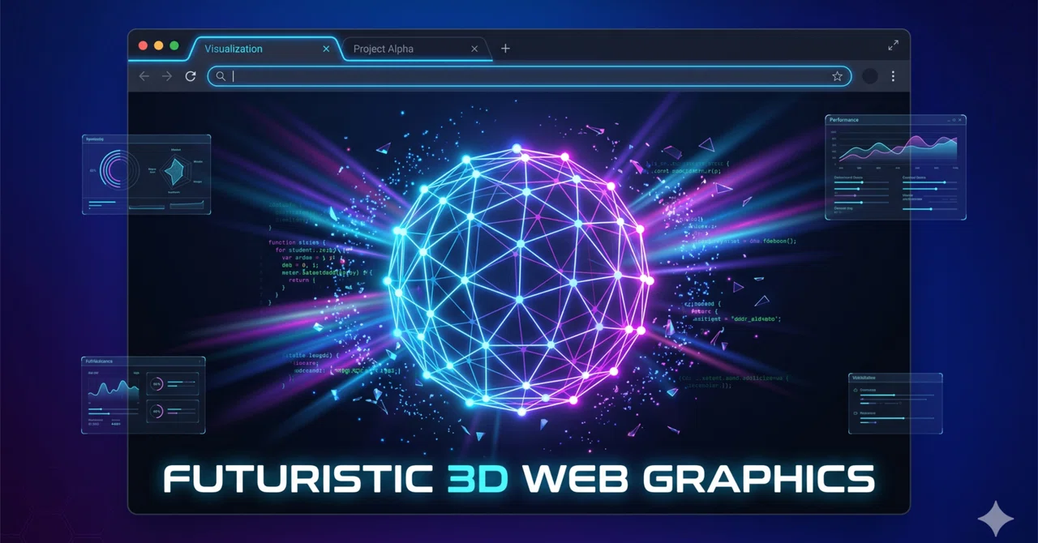The width and height of the screenshot is (1038, 543).
Task: Adjust top-left slider in Performance panel
Action: pos(861,182)
